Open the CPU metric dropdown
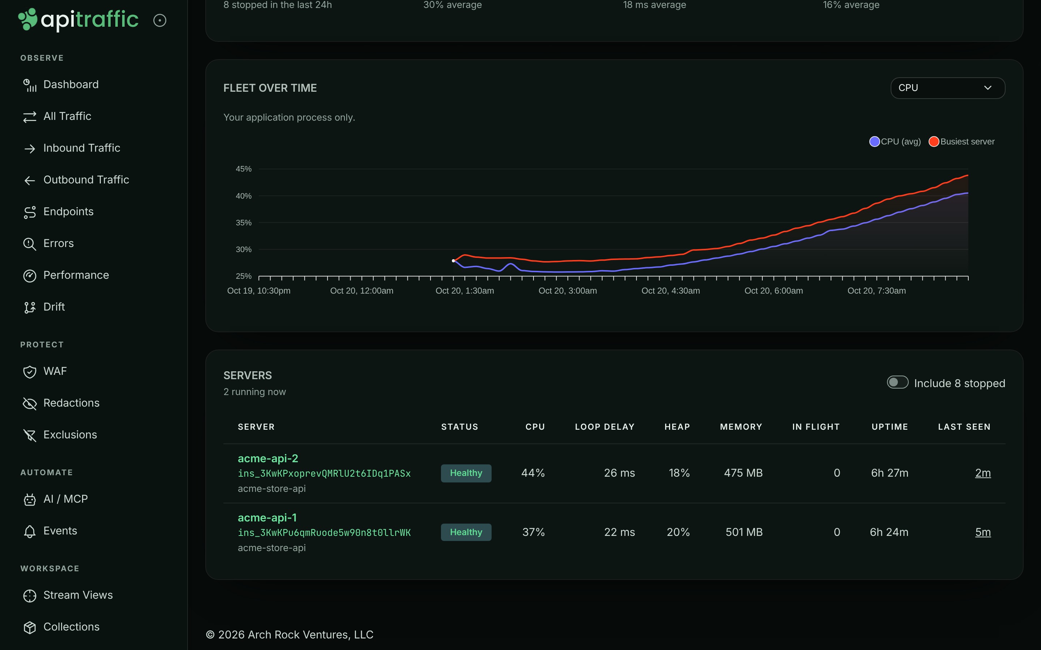The image size is (1041, 650). [948, 88]
